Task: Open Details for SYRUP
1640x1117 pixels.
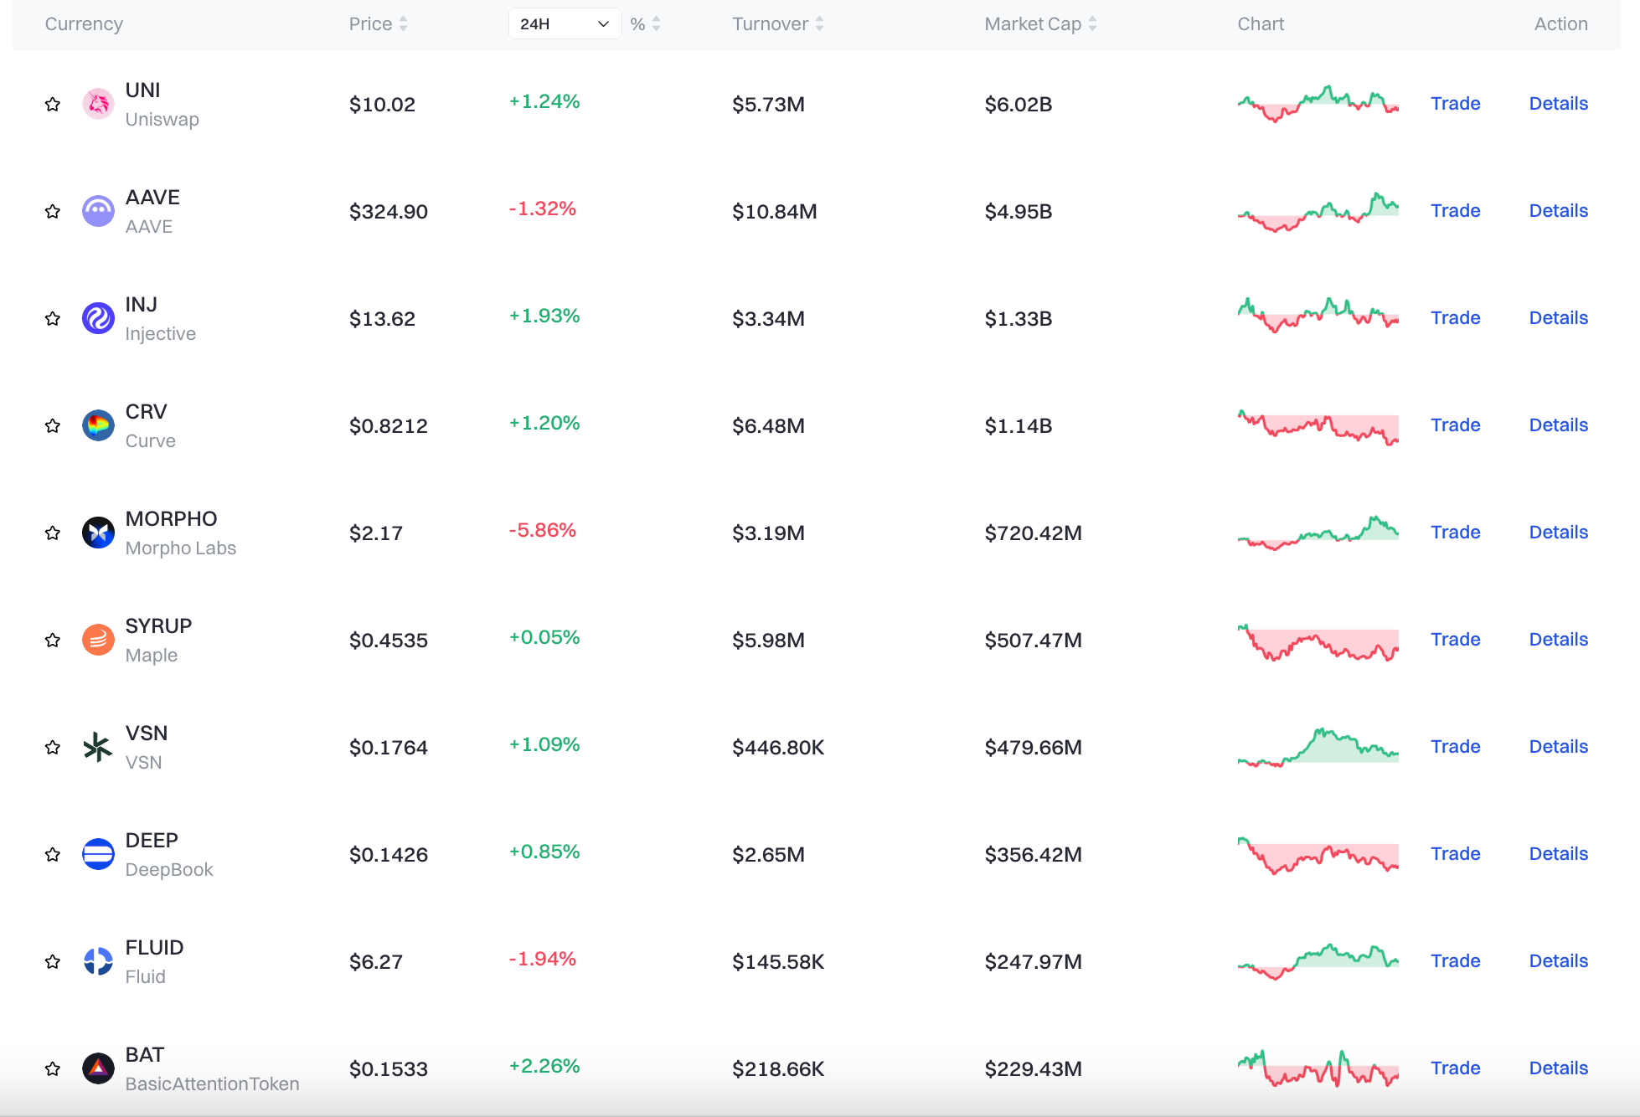Action: coord(1558,640)
